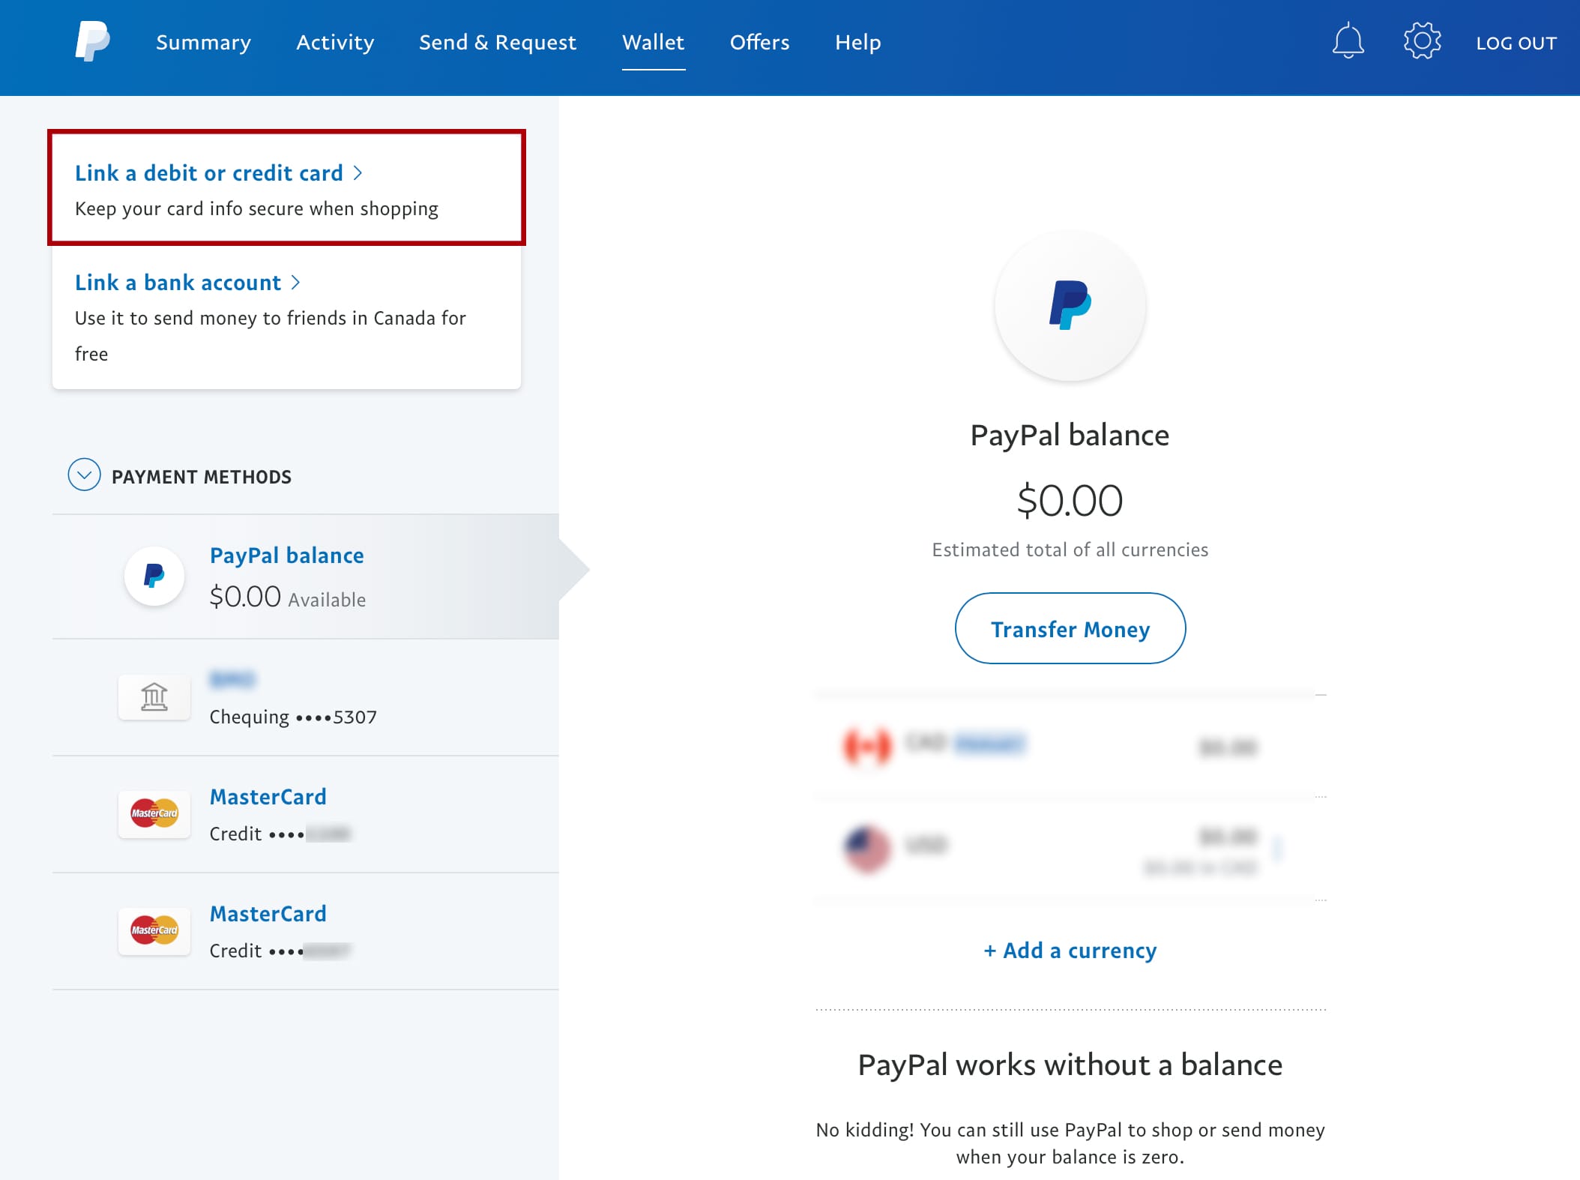Open the Offers tab

759,43
